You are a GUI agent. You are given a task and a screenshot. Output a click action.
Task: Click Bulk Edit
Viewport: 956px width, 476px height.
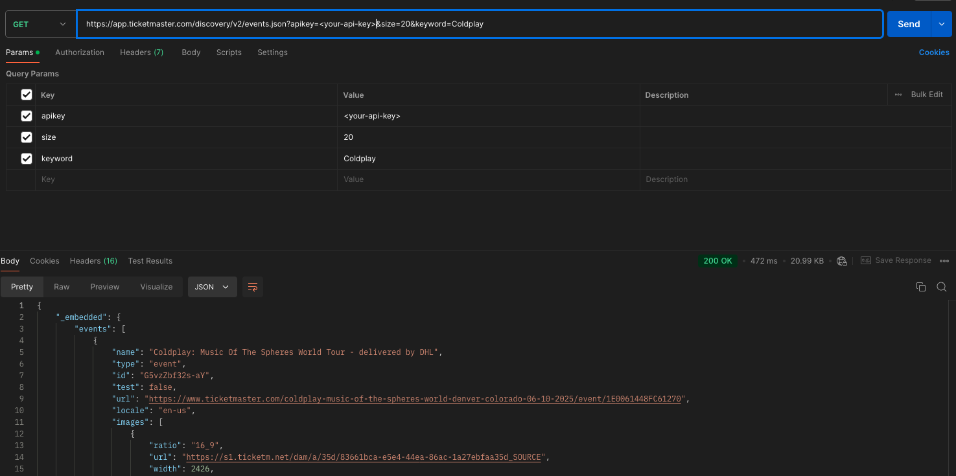927,95
